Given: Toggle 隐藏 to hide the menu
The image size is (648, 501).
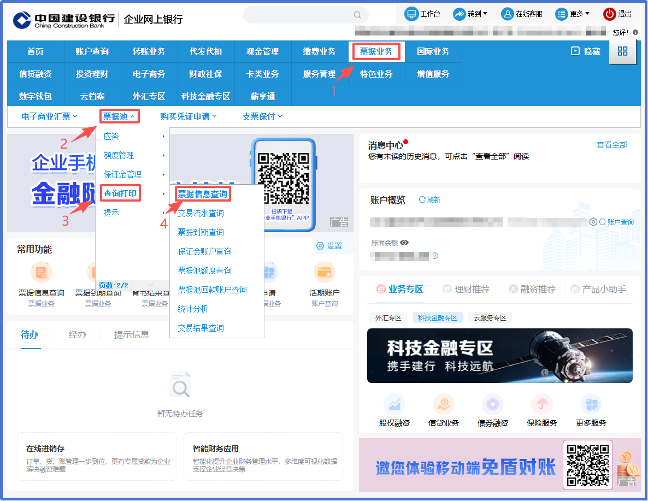Looking at the screenshot, I should tap(586, 51).
